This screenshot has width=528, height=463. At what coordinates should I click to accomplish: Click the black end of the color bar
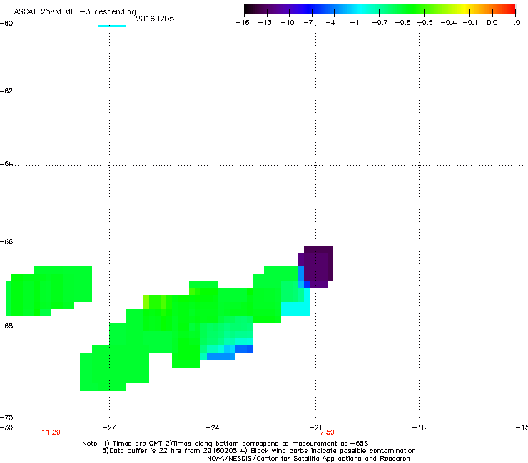[248, 9]
